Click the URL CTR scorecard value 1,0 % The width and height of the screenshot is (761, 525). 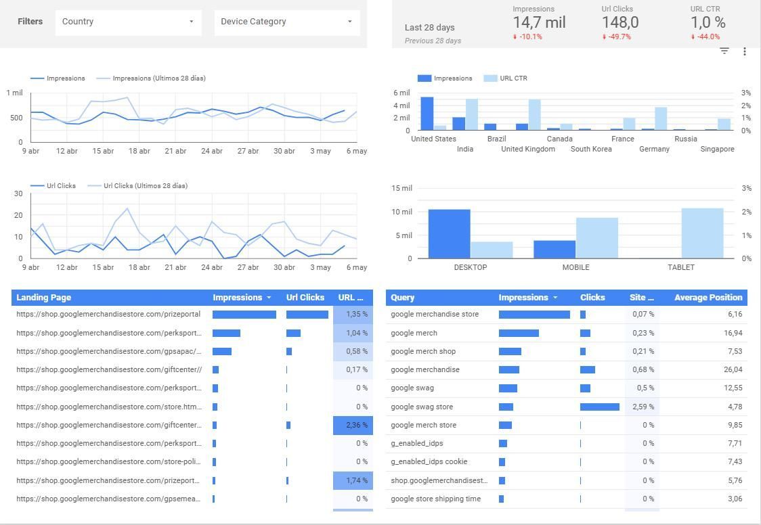(708, 22)
